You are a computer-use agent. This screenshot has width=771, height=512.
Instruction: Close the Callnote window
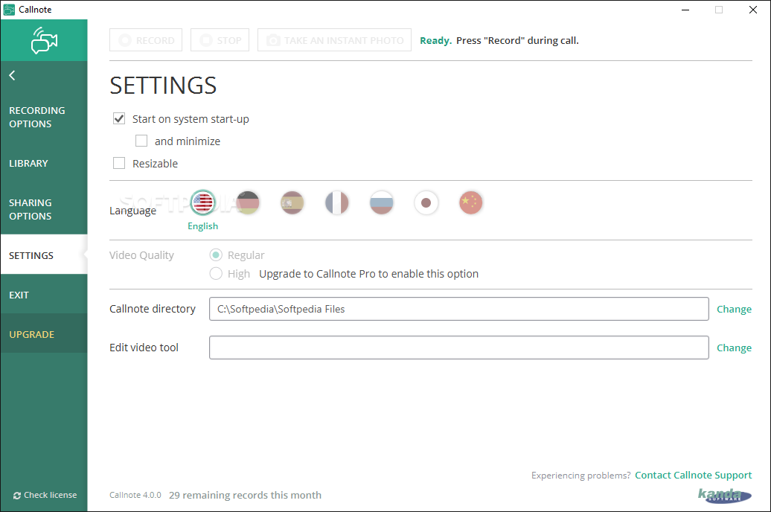[x=753, y=10]
